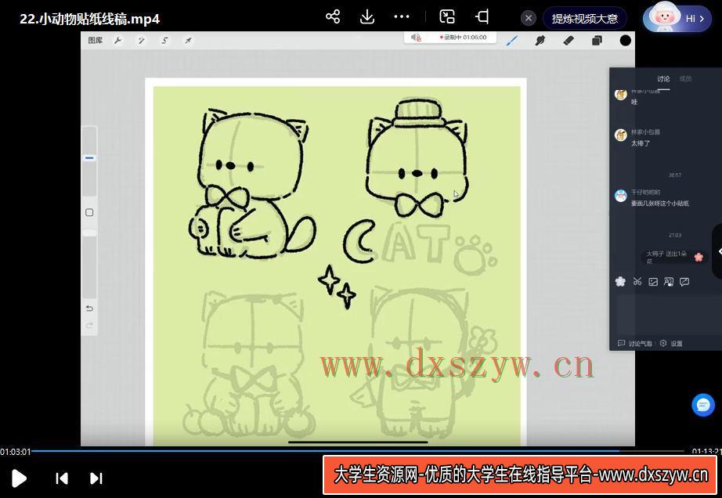
Task: Click the image upload icon in chat toolbar
Action: (653, 282)
